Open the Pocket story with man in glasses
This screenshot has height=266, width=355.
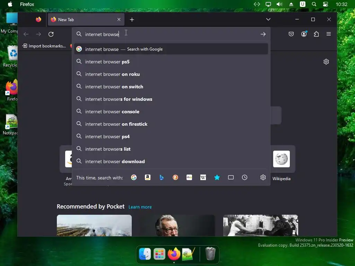(x=177, y=225)
